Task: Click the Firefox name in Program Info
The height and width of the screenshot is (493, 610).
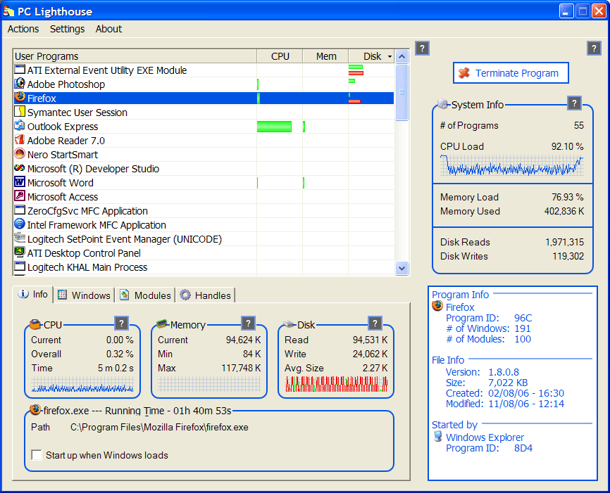Action: click(460, 307)
